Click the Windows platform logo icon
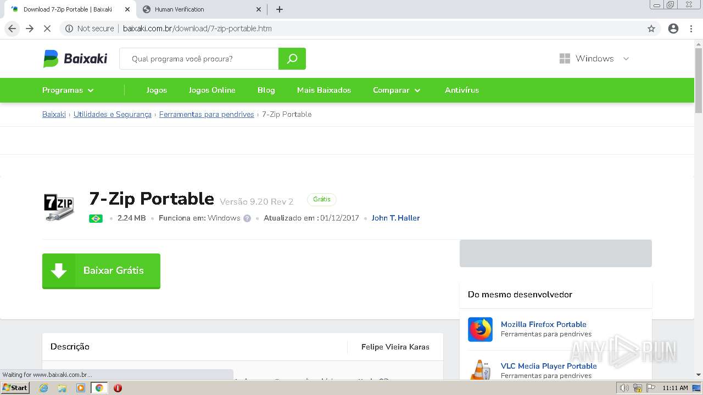 coord(565,59)
